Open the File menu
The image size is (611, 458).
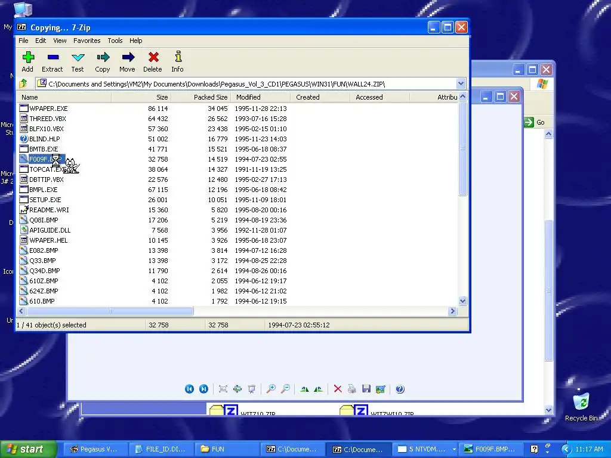(x=23, y=41)
